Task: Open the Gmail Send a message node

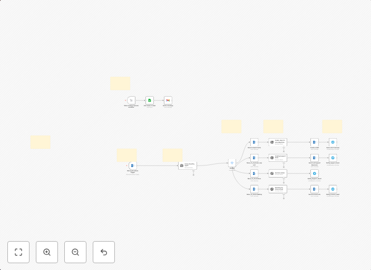Action: (168, 100)
